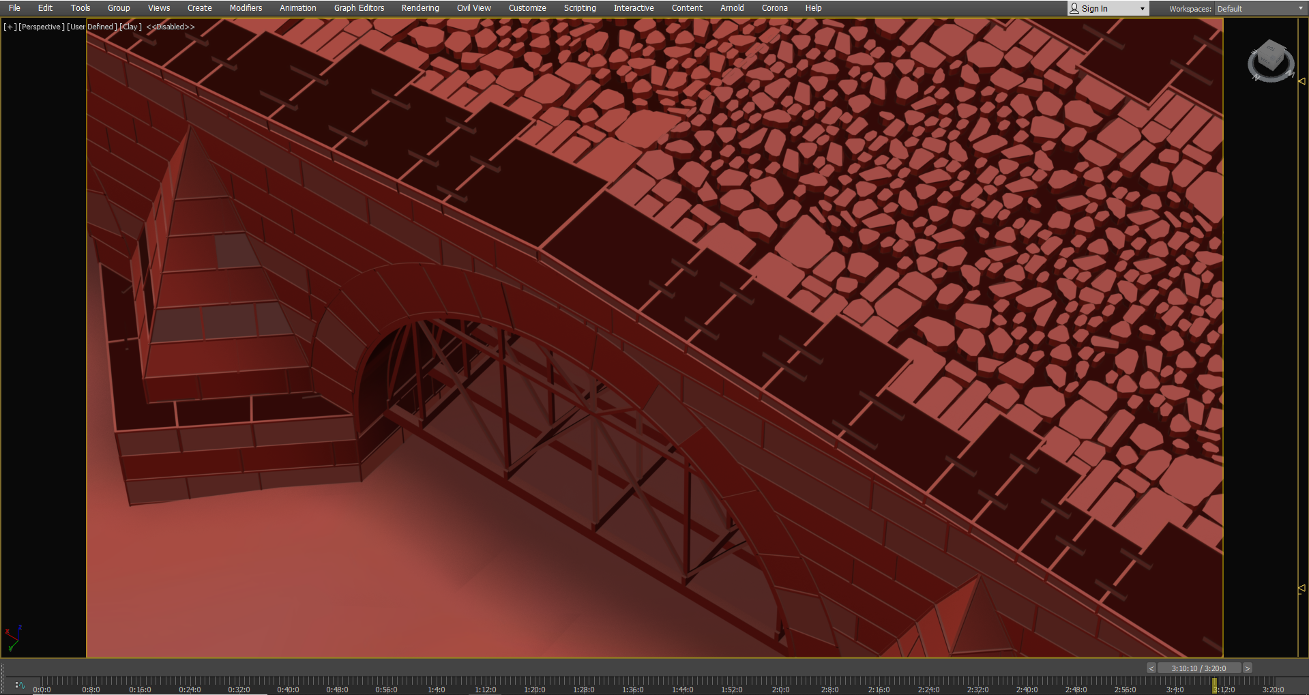Open the Edit menu
This screenshot has width=1309, height=695.
pos(45,8)
